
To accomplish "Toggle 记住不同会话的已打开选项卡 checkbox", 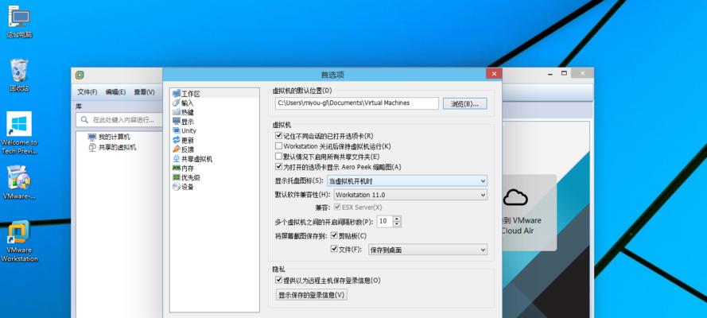I will [x=278, y=136].
